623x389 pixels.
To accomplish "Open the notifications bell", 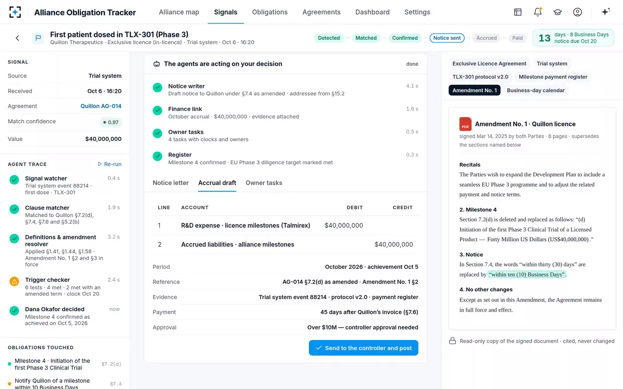I will click(538, 12).
